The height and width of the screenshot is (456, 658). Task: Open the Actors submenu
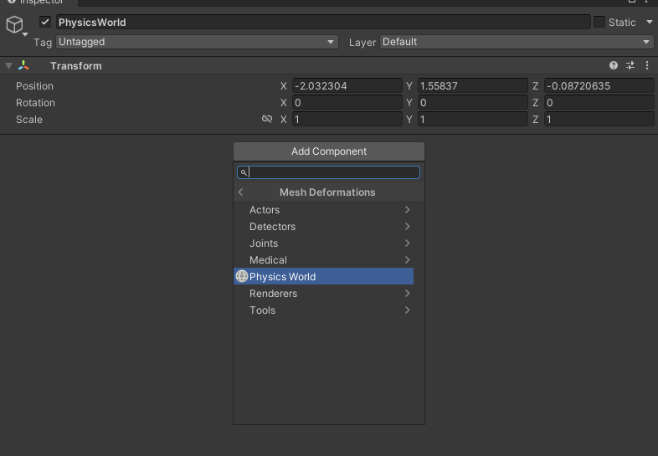(x=328, y=210)
